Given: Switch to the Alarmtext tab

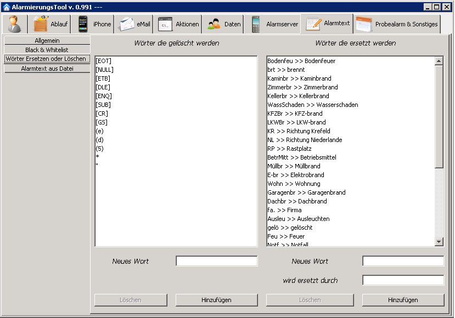Looking at the screenshot, I should (x=328, y=24).
